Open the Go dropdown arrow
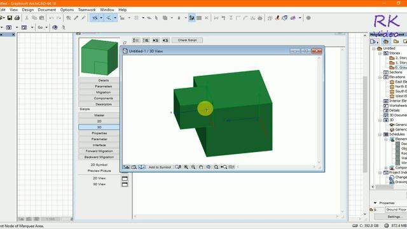The image size is (407, 229). click(x=46, y=27)
